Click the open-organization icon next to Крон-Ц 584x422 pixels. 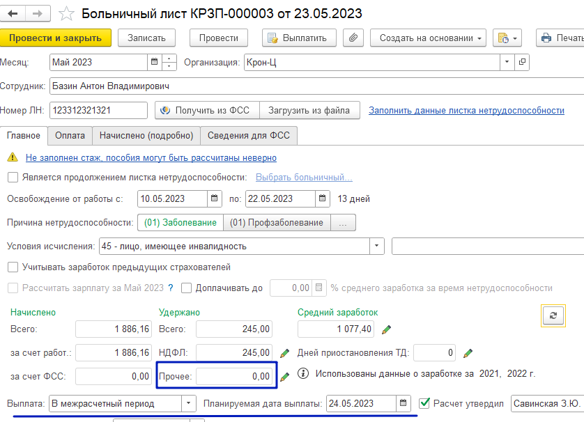pyautogui.click(x=521, y=62)
